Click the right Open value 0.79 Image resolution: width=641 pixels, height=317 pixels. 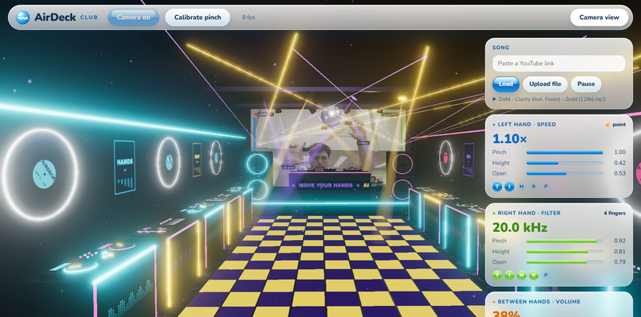620,262
